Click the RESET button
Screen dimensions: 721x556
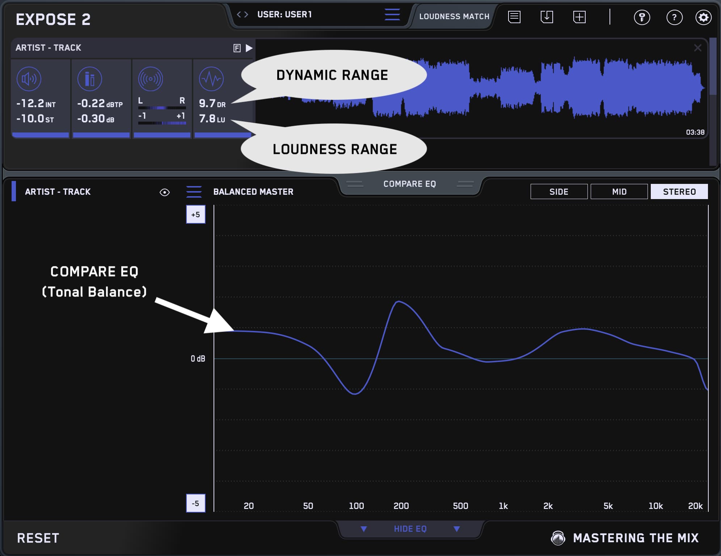pyautogui.click(x=38, y=538)
